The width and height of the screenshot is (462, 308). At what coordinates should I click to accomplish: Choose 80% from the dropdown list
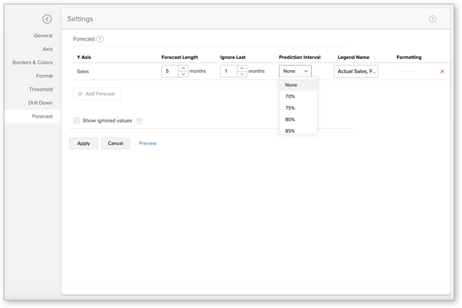290,120
